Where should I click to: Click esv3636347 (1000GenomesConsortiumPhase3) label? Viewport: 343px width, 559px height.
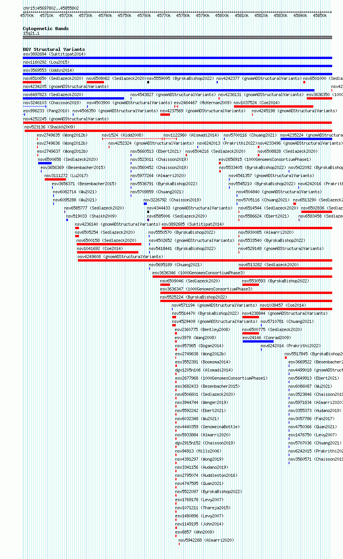pos(206,289)
